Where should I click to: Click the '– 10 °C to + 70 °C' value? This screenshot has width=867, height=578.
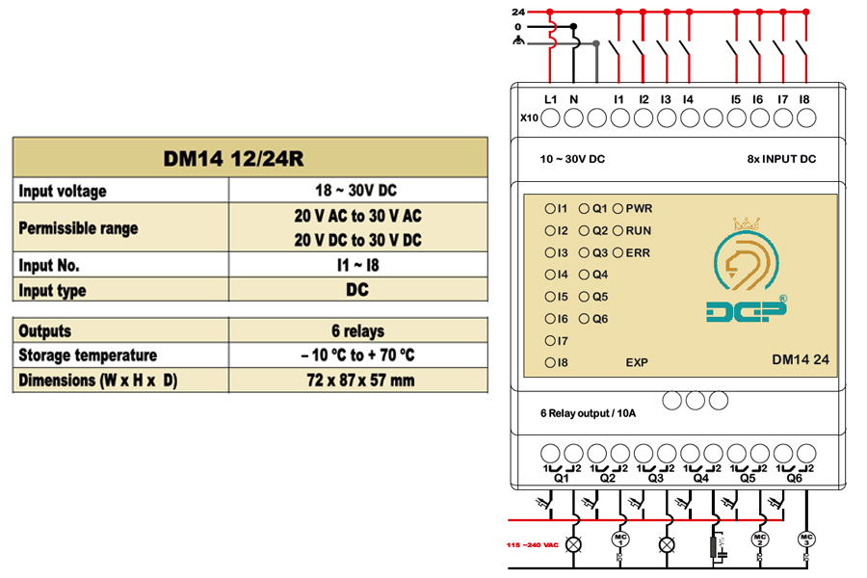pos(357,355)
